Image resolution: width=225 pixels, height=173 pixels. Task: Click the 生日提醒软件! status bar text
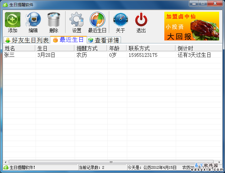tap(22, 167)
